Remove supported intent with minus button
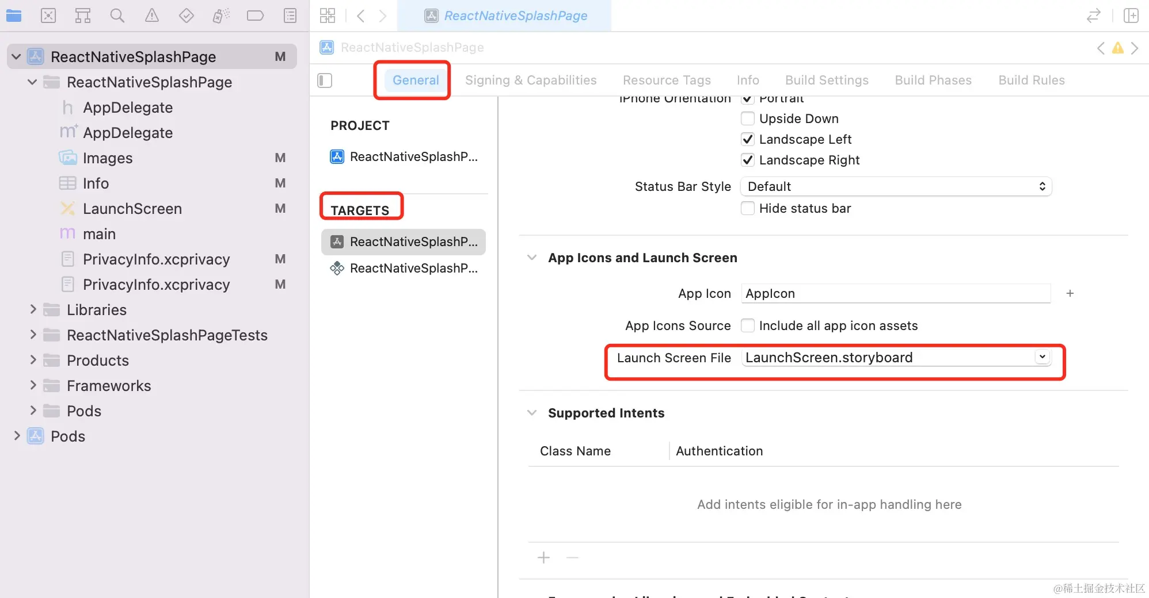Viewport: 1149px width, 598px height. coord(572,558)
